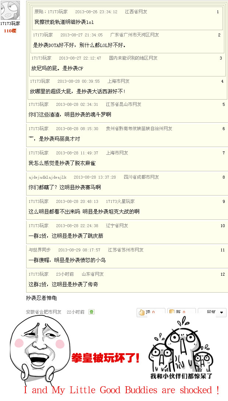Click the green delete trash icon
This screenshot has width=228, height=401.
pyautogui.click(x=91, y=312)
